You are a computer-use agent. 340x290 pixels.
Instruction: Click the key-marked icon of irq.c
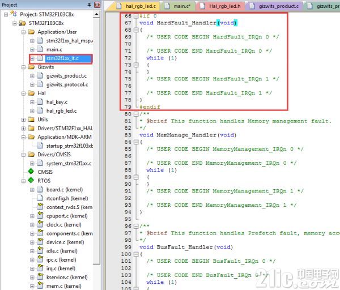click(x=40, y=268)
